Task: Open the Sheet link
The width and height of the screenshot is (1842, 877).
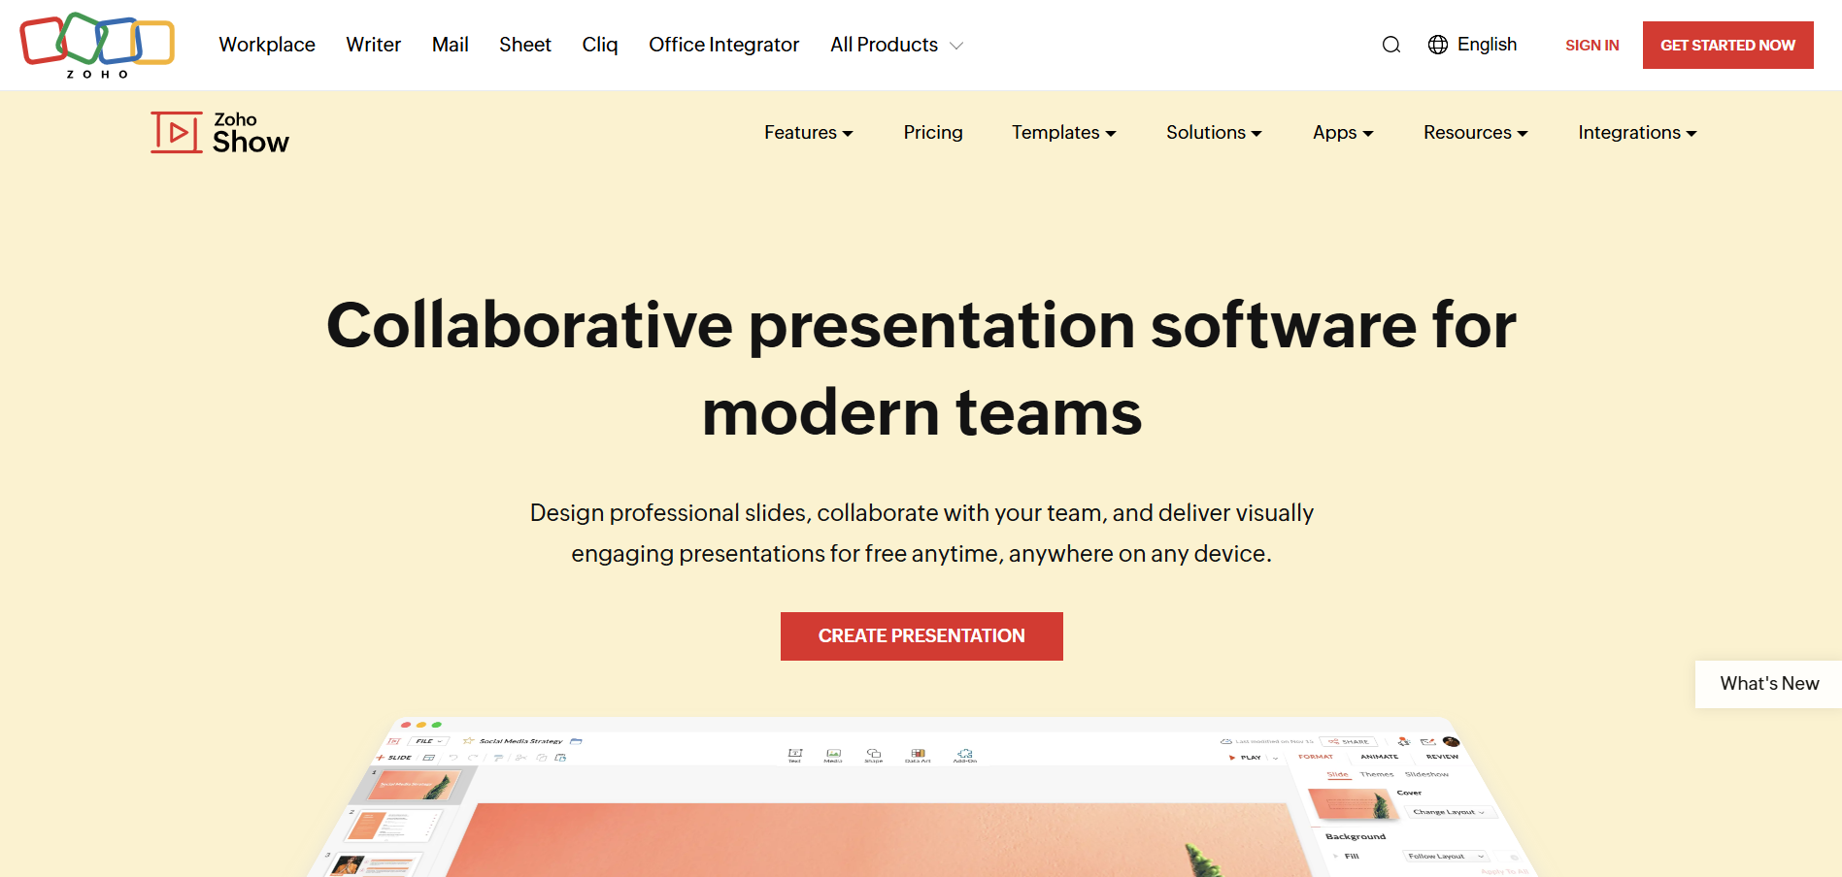Action: click(x=525, y=45)
